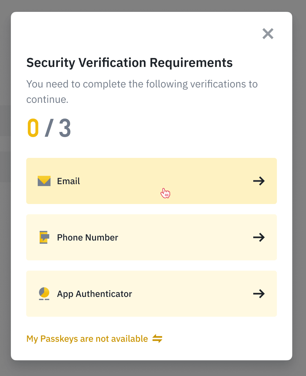The image size is (306, 376).
Task: Click the App Authenticator pie icon
Action: coord(44,293)
